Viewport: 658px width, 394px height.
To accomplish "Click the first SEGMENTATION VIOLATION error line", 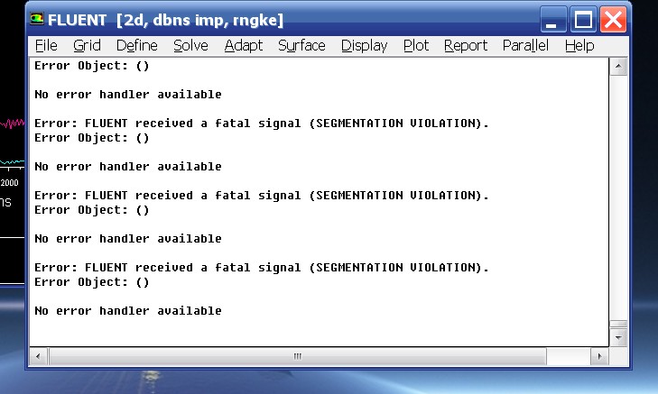I will (x=262, y=124).
